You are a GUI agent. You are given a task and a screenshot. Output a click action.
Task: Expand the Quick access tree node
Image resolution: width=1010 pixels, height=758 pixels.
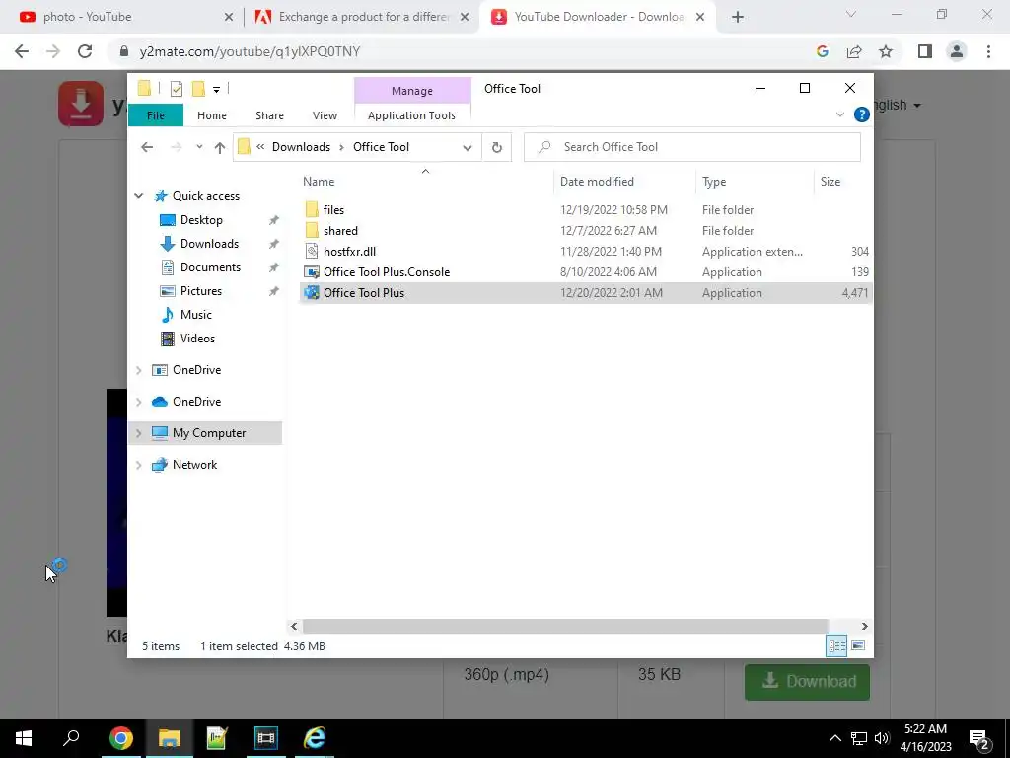pyautogui.click(x=138, y=196)
